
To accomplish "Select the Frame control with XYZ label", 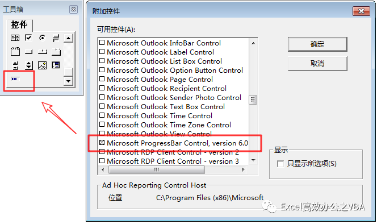I will (15, 51).
